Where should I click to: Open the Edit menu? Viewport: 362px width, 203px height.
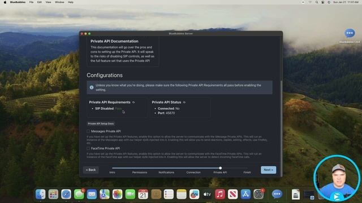coord(40,2)
